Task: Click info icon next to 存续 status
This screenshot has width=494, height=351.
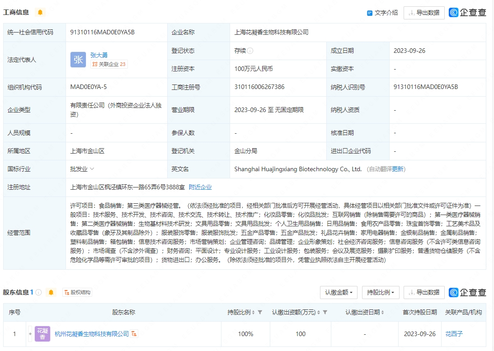Action: (250, 51)
